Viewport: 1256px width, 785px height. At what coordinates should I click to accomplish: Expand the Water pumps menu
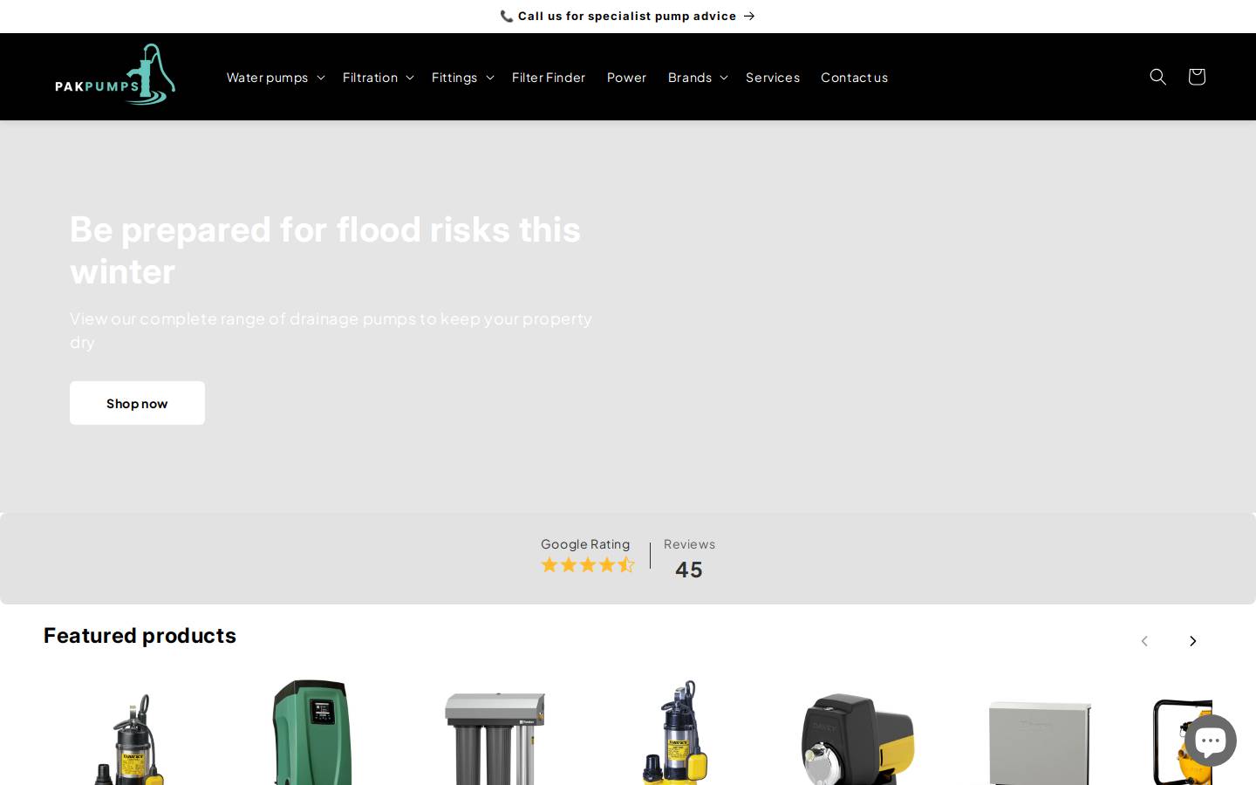[276, 77]
